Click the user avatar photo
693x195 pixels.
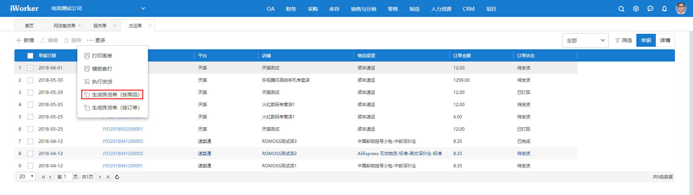681,8
